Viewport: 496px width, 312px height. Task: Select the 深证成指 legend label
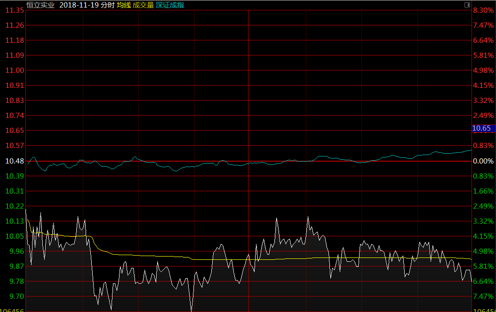170,5
